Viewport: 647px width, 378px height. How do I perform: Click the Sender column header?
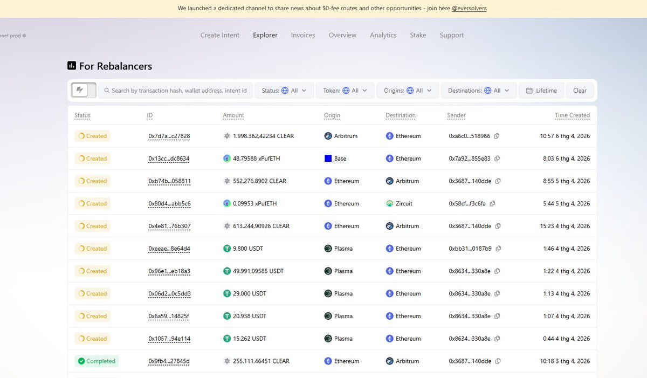[456, 115]
